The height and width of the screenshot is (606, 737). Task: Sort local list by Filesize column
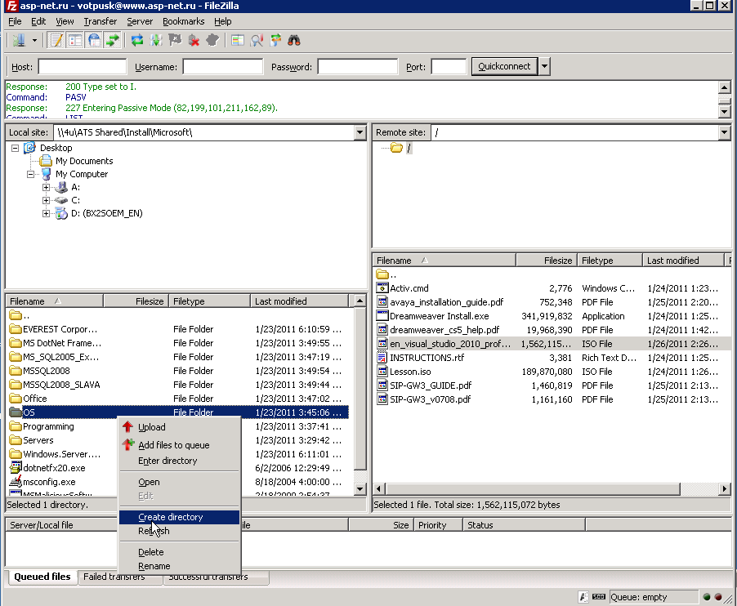(x=136, y=301)
